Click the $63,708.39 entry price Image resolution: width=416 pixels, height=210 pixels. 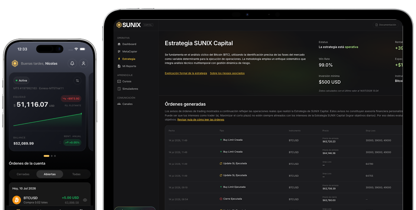[x=329, y=189]
